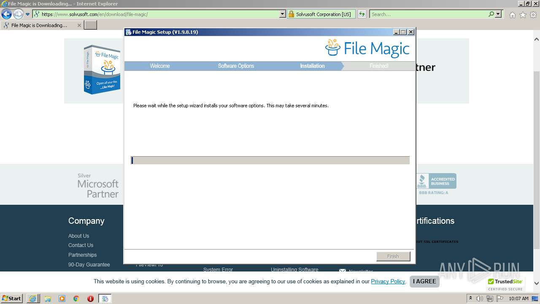The width and height of the screenshot is (540, 304).
Task: Click the File Magic setup title icon
Action: [x=128, y=32]
